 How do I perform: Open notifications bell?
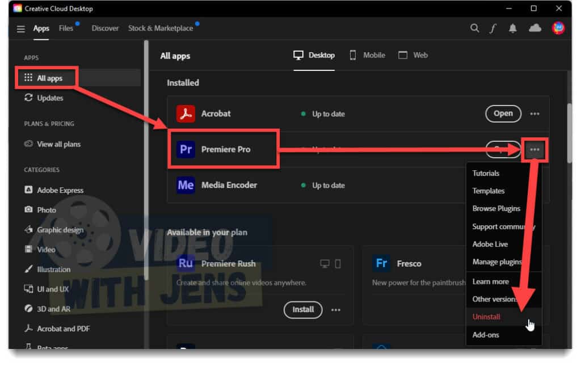click(x=512, y=28)
